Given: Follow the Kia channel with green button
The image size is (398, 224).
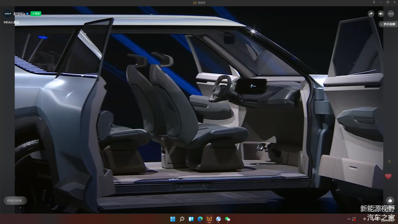Looking at the screenshot, I should pos(36,14).
